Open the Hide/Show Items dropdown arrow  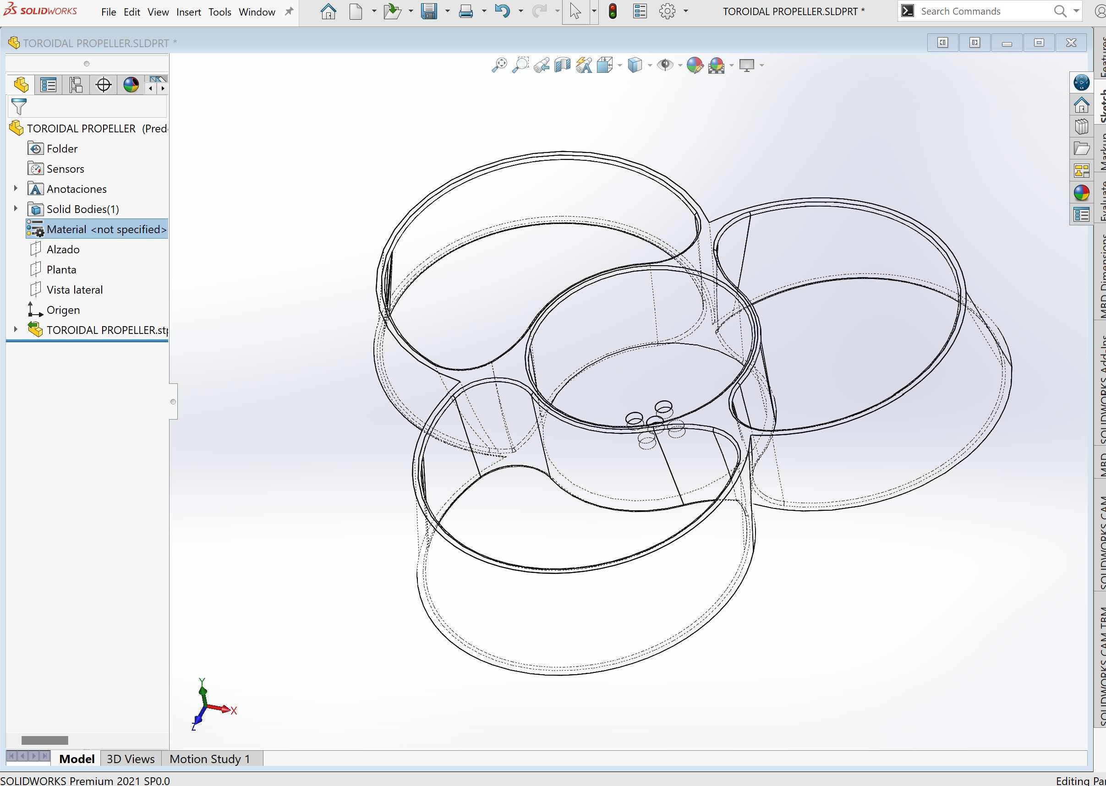pyautogui.click(x=680, y=65)
